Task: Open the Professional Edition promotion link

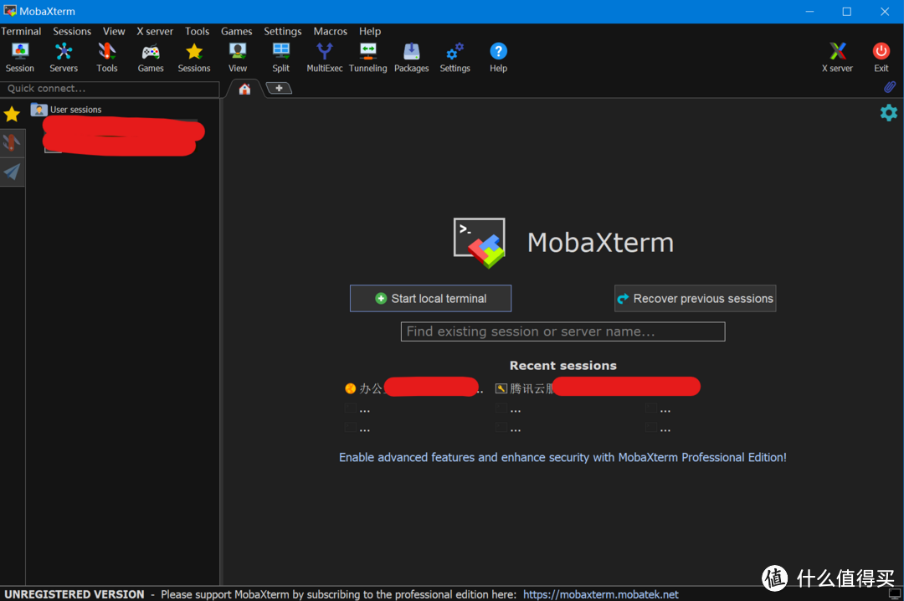Action: 562,457
